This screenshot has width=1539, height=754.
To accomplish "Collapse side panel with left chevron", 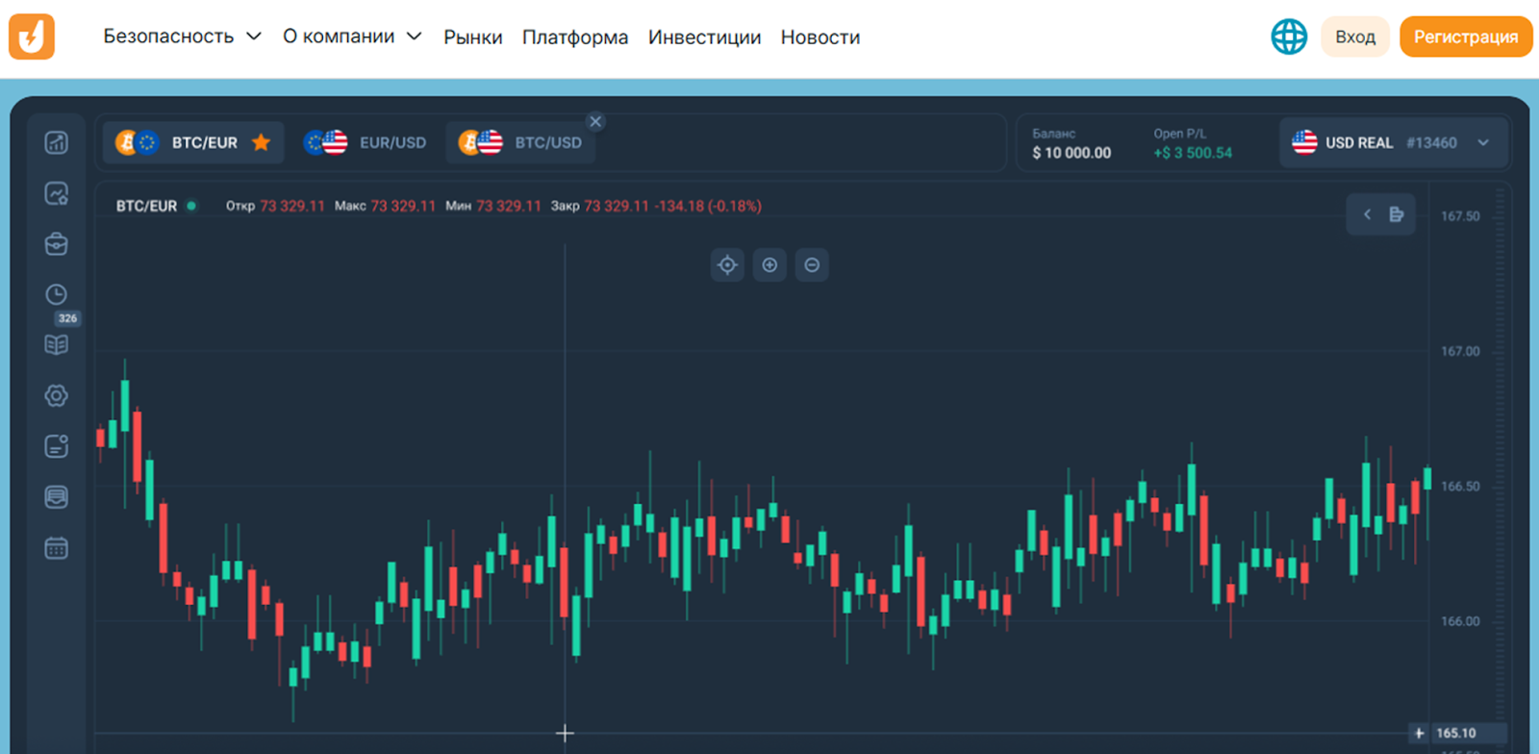I will click(1367, 214).
